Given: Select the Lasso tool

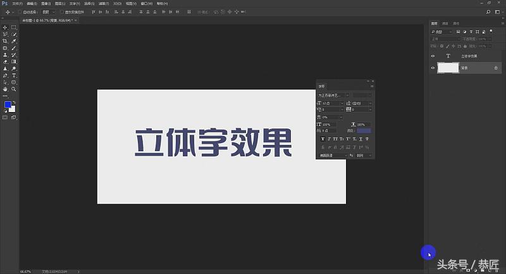Looking at the screenshot, I should coord(5,34).
